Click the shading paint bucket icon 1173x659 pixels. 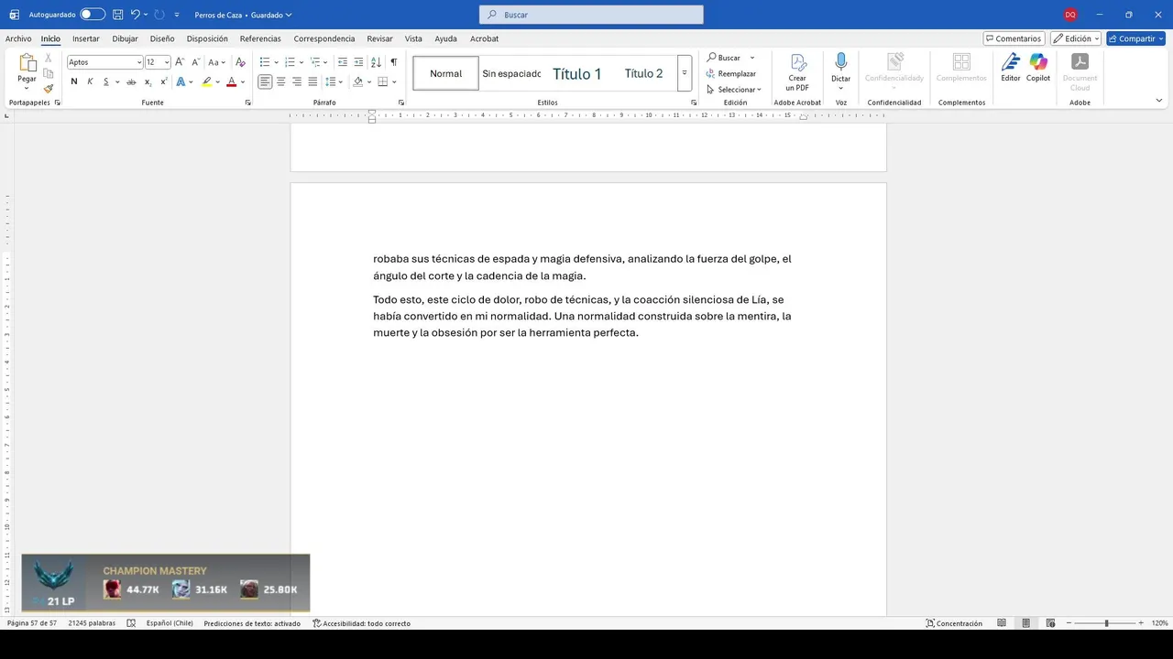358,81
